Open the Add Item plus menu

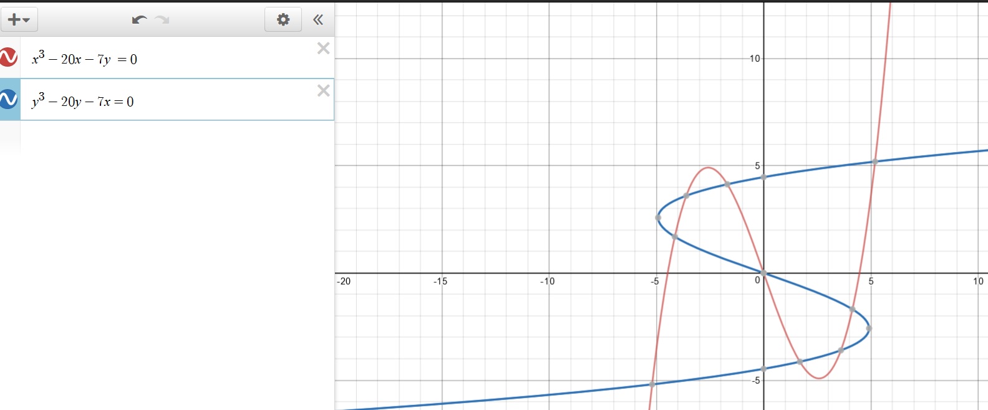(19, 20)
